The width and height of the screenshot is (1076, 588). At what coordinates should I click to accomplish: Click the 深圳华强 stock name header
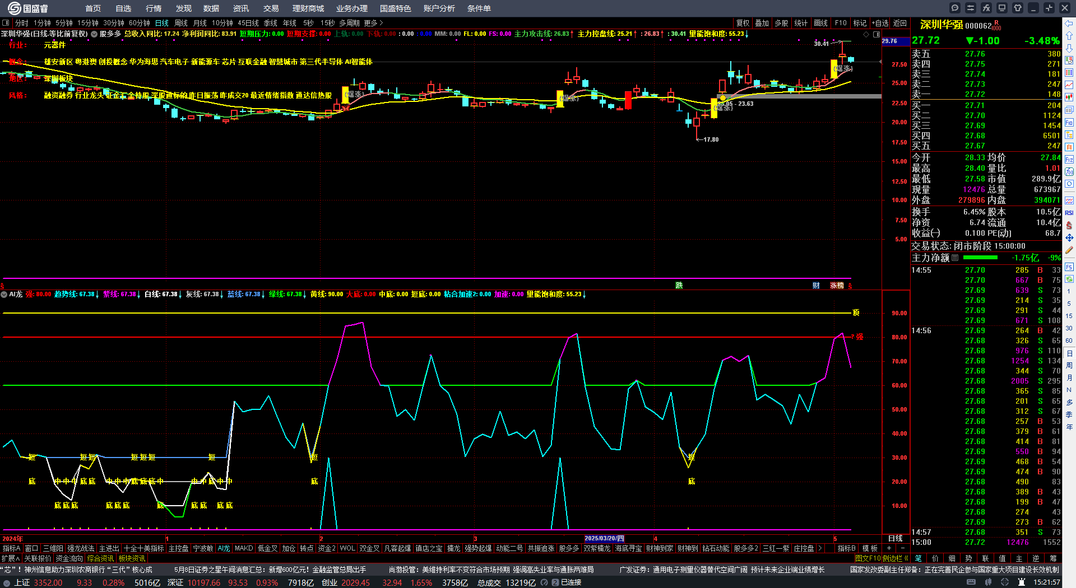click(941, 25)
